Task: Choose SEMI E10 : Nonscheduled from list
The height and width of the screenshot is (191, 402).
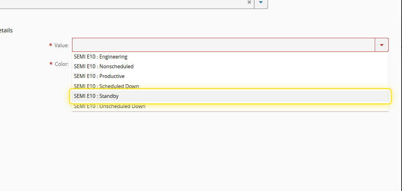Action: pyautogui.click(x=104, y=66)
